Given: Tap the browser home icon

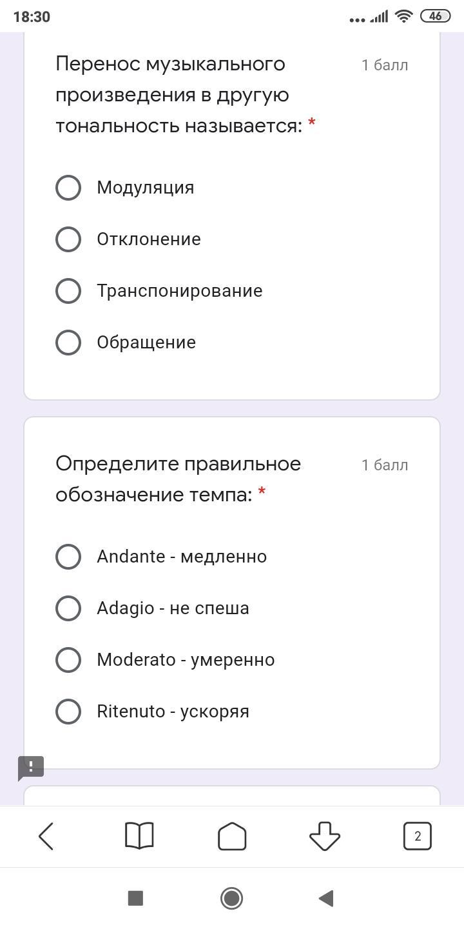Looking at the screenshot, I should 232,836.
